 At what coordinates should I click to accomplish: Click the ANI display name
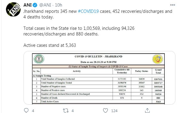[27, 5]
